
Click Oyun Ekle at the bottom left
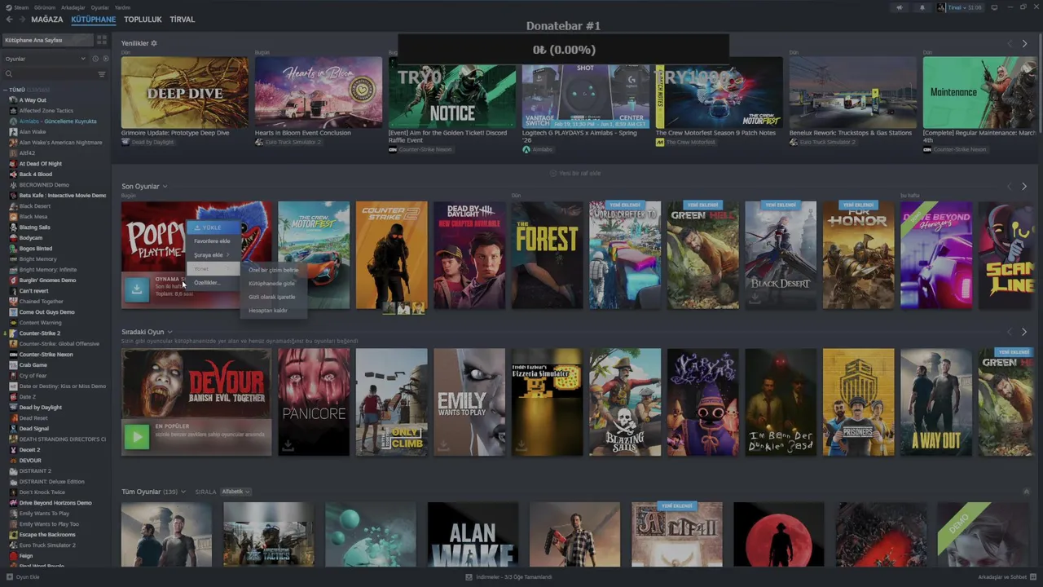coord(23,577)
